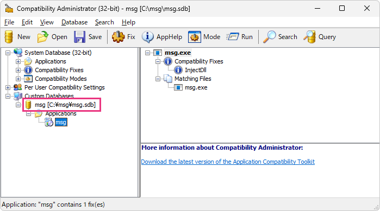Click the Fix gear toolbar icon
Viewport: 380px width, 211px height.
click(118, 37)
